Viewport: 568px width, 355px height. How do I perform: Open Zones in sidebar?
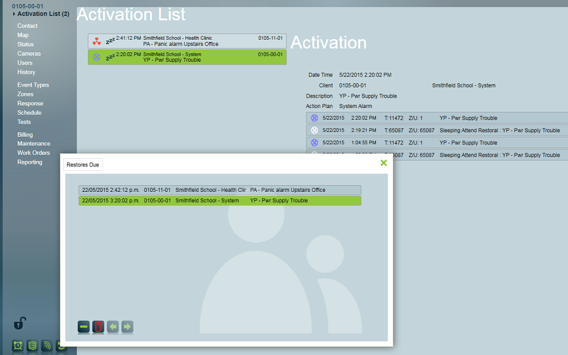coord(25,94)
